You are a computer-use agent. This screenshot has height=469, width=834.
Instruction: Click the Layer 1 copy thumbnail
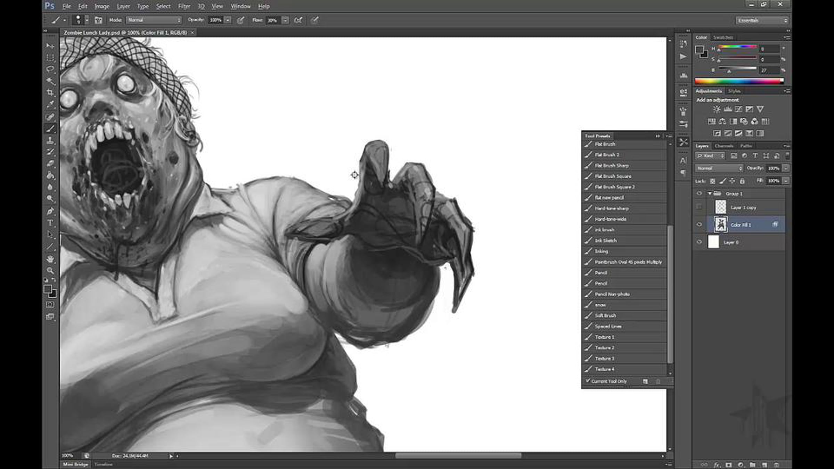(720, 207)
